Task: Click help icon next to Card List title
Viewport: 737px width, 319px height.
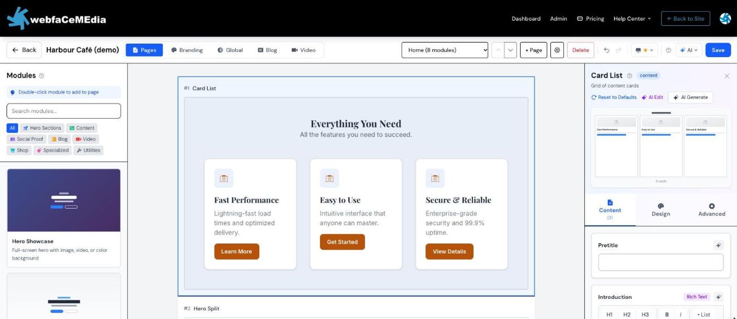Action: [x=629, y=75]
